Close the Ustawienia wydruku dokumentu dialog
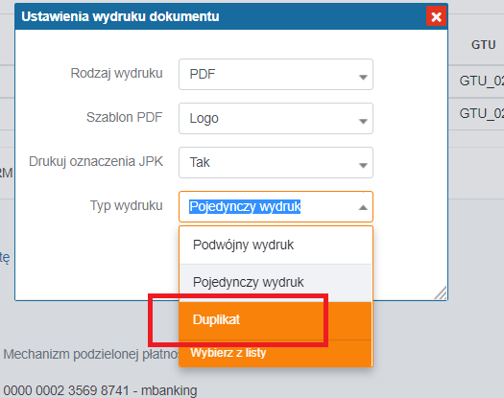The image size is (504, 398). [x=436, y=16]
